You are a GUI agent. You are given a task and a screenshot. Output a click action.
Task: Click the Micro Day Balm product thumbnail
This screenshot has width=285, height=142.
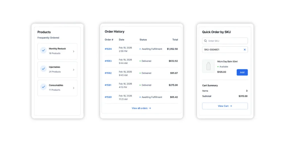click(208, 66)
